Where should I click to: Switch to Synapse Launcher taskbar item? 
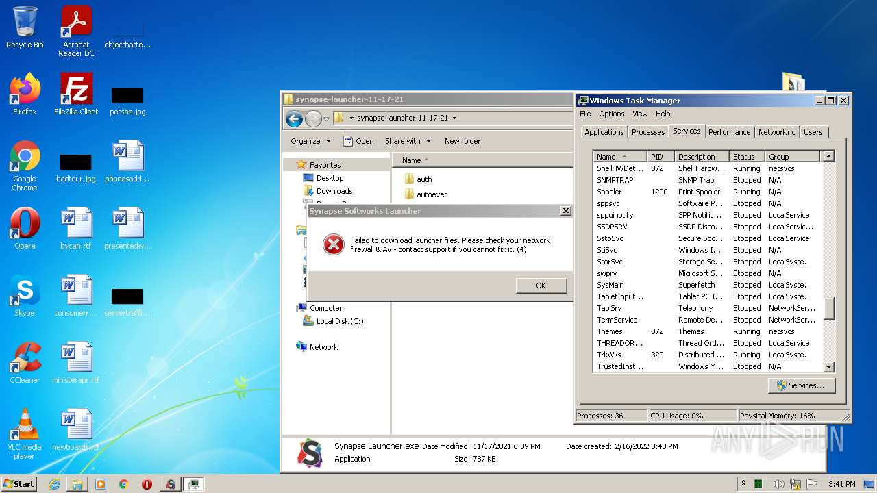click(171, 484)
